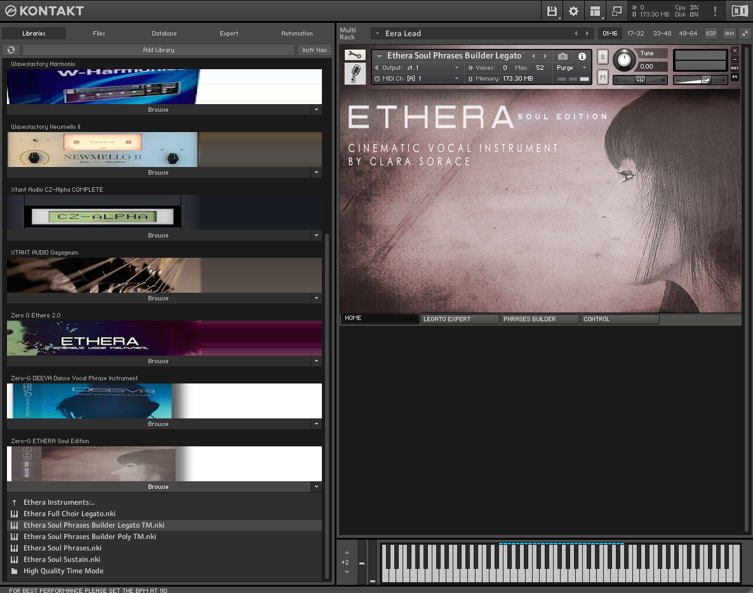Image resolution: width=753 pixels, height=593 pixels.
Task: Switch to the Automation tab
Action: pos(297,33)
